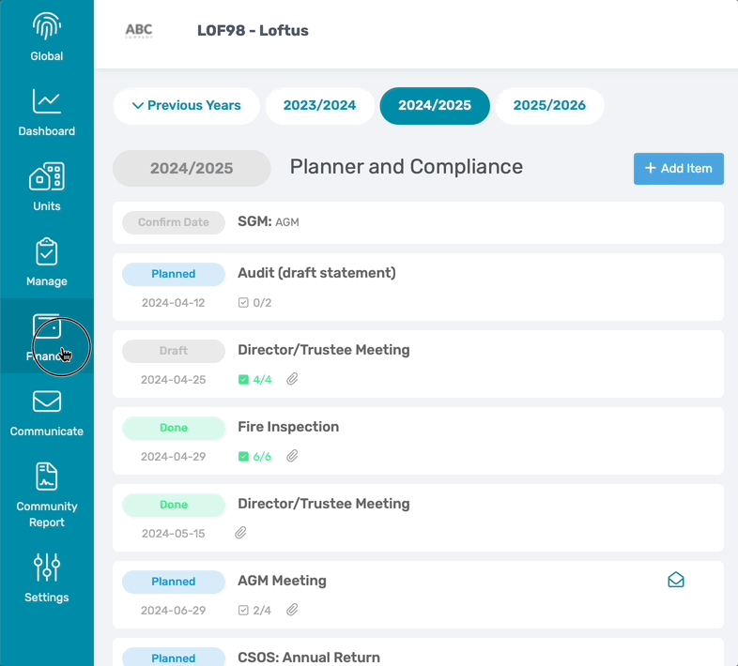Open the AGM Meeting item title
The width and height of the screenshot is (738, 666).
(282, 581)
